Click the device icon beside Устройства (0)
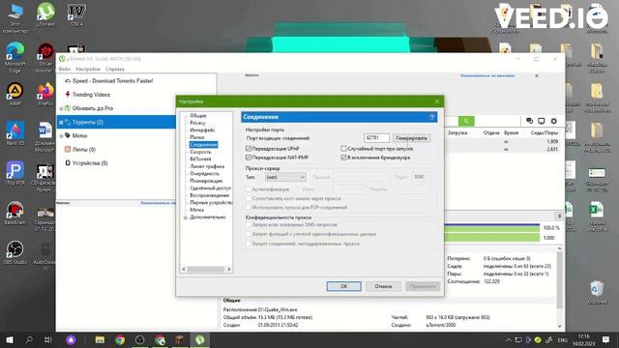Viewport: 619px width, 348px height. 68,163
